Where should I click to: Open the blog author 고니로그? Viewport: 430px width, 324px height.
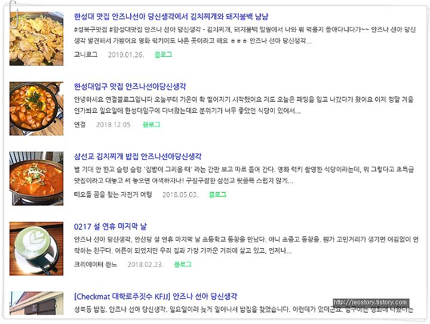(85, 54)
